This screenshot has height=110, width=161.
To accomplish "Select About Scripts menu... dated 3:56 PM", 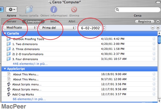I will (79, 84).
